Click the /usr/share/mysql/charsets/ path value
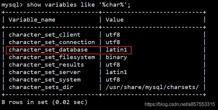The height and width of the screenshot is (110, 218). (152, 87)
